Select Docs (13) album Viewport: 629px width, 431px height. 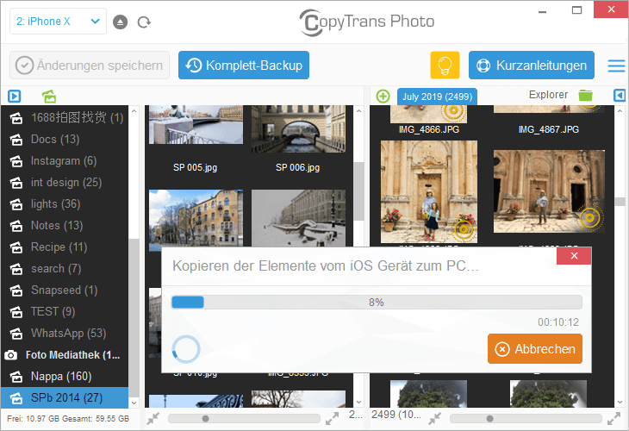65,140
